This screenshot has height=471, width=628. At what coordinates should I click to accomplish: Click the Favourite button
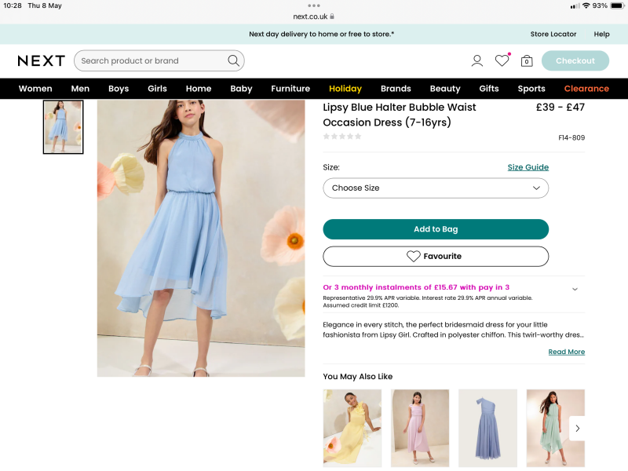tap(436, 257)
